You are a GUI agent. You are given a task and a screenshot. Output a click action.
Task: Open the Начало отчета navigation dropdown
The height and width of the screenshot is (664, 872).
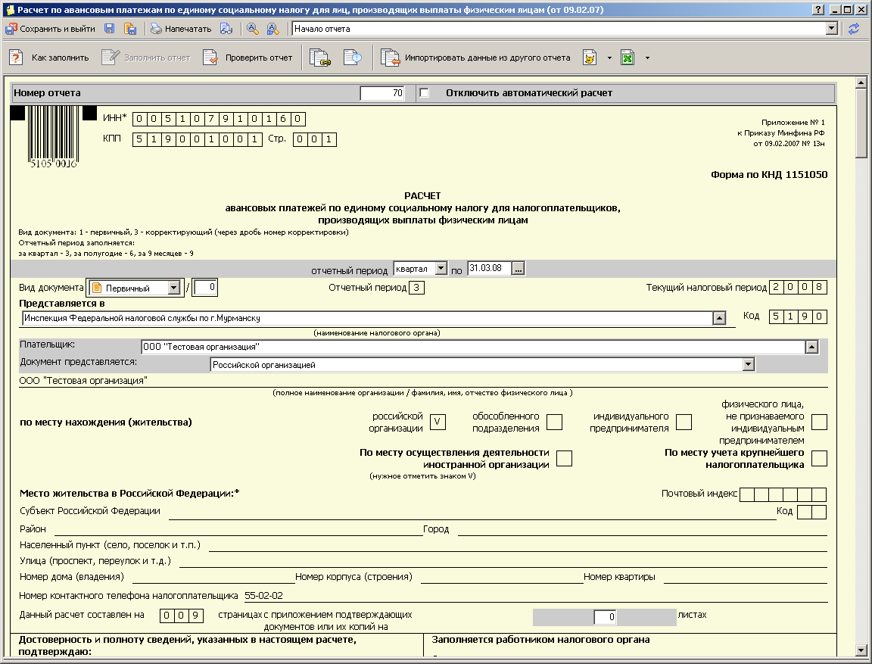click(832, 29)
